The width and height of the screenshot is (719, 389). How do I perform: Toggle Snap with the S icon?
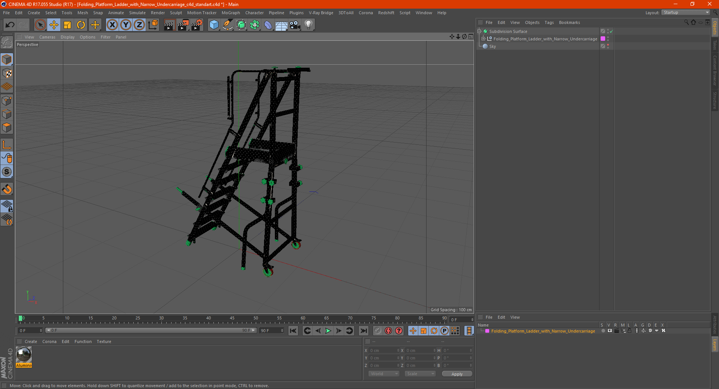click(7, 172)
